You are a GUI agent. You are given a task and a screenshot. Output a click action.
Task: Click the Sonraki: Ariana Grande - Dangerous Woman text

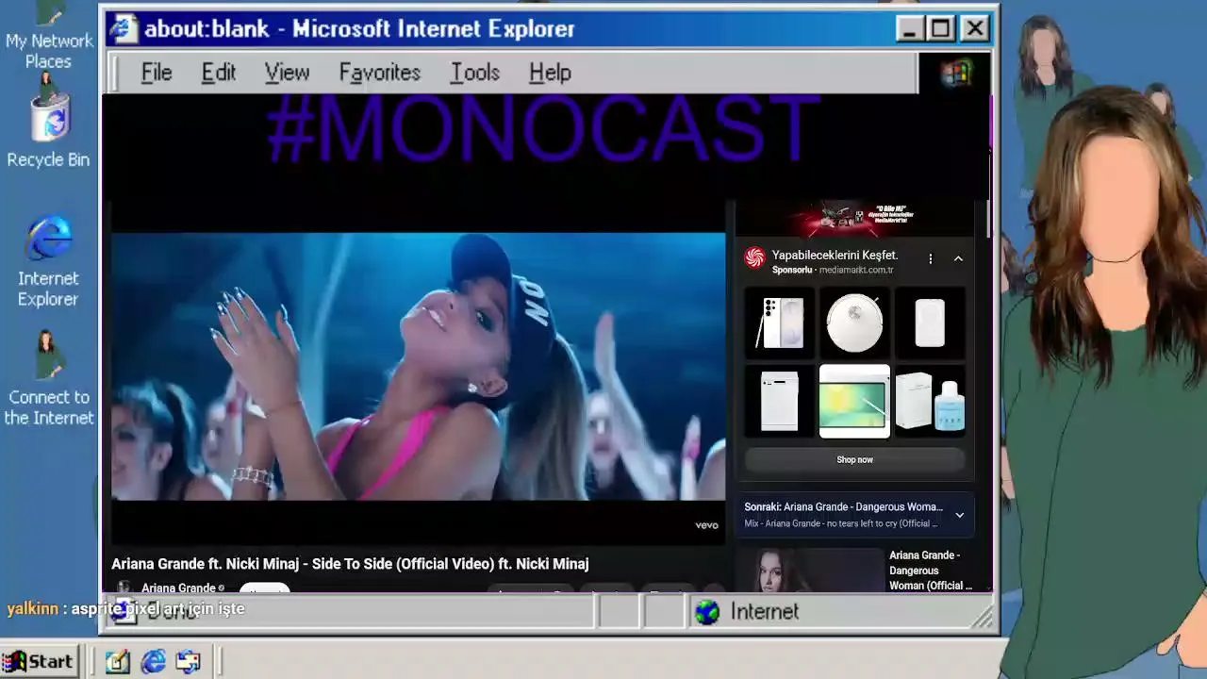844,507
